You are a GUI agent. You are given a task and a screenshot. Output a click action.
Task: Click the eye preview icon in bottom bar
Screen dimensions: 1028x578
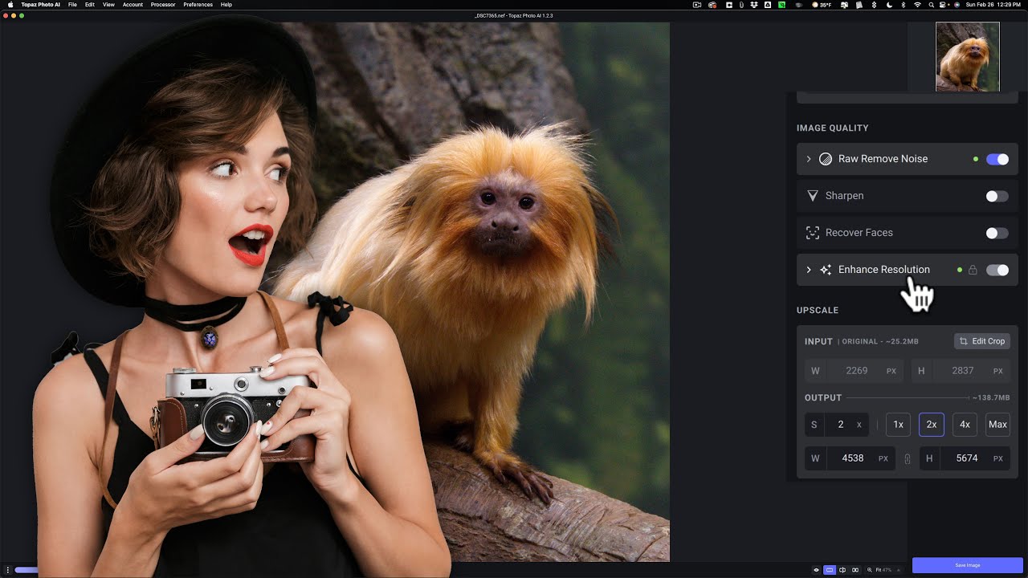tap(816, 570)
